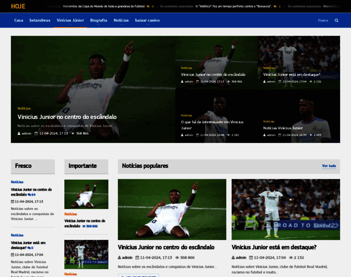Open large hero headline Vinicius Junior no centro do escândalo
Screen dimensions: 351x277
click(67, 117)
